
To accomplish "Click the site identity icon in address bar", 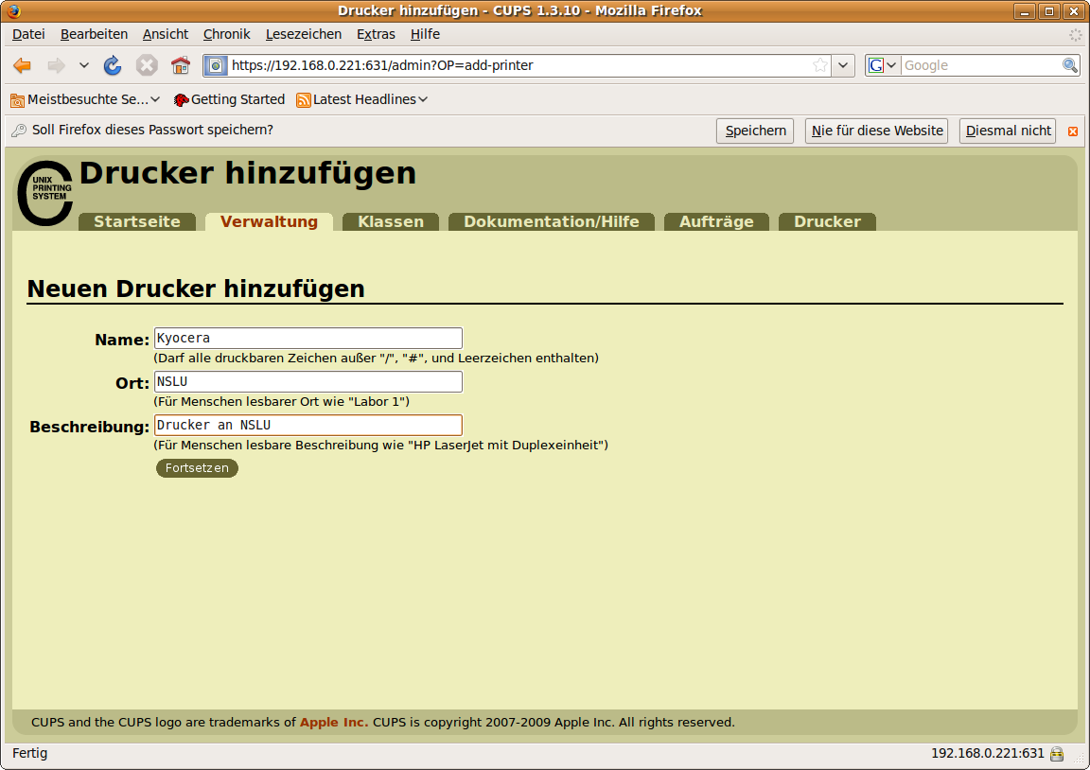I will coord(216,65).
